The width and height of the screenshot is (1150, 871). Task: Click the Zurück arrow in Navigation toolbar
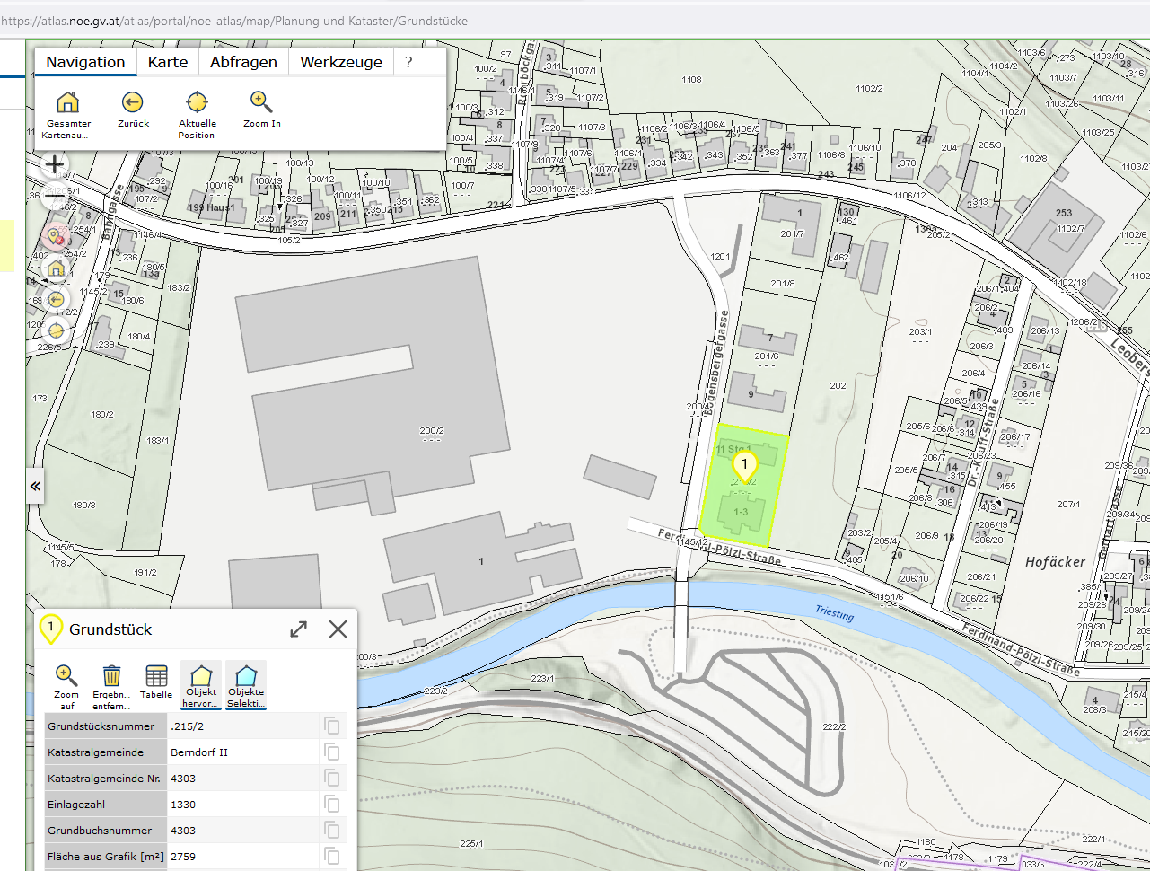click(133, 102)
